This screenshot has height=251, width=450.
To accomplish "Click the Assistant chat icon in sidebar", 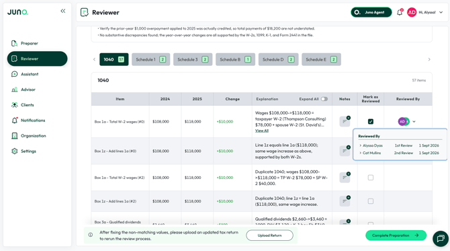I will tap(14, 74).
